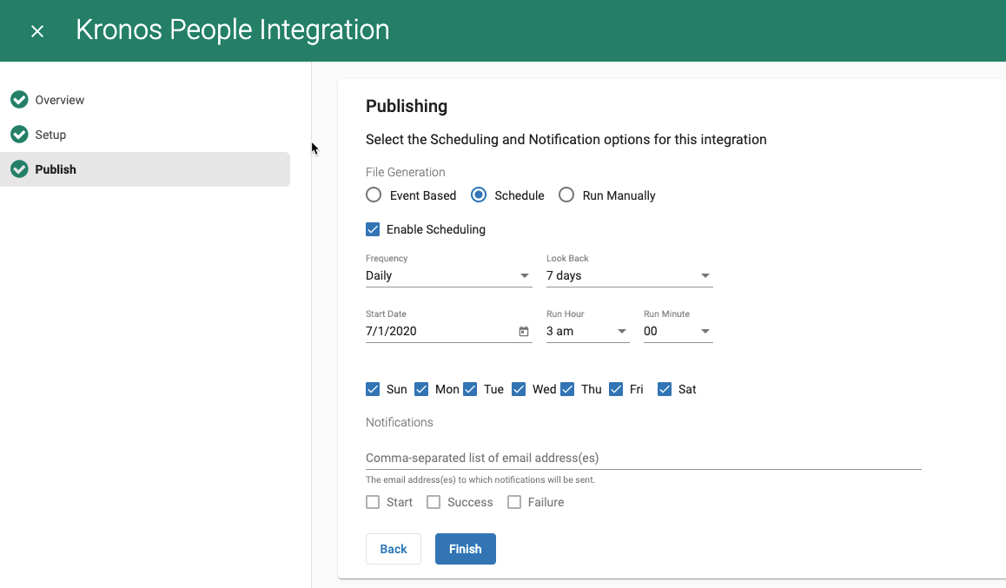Toggle the Fri day checkbox

[616, 389]
